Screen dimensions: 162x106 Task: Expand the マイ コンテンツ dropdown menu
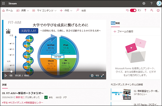tap(45, 11)
